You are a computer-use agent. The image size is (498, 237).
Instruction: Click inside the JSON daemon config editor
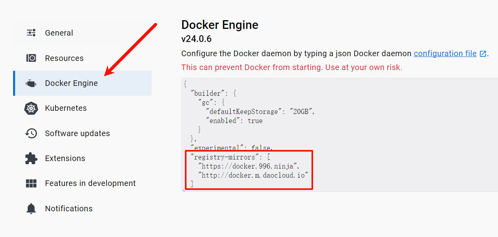[x=278, y=119]
